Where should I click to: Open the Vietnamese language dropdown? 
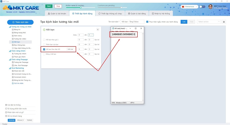pyautogui.click(x=189, y=7)
